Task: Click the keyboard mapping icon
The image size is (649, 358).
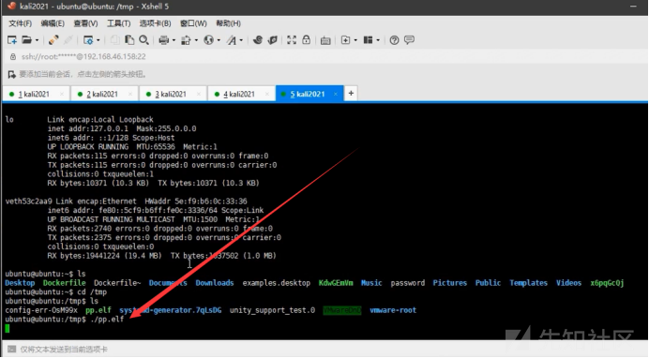Action: tap(325, 40)
